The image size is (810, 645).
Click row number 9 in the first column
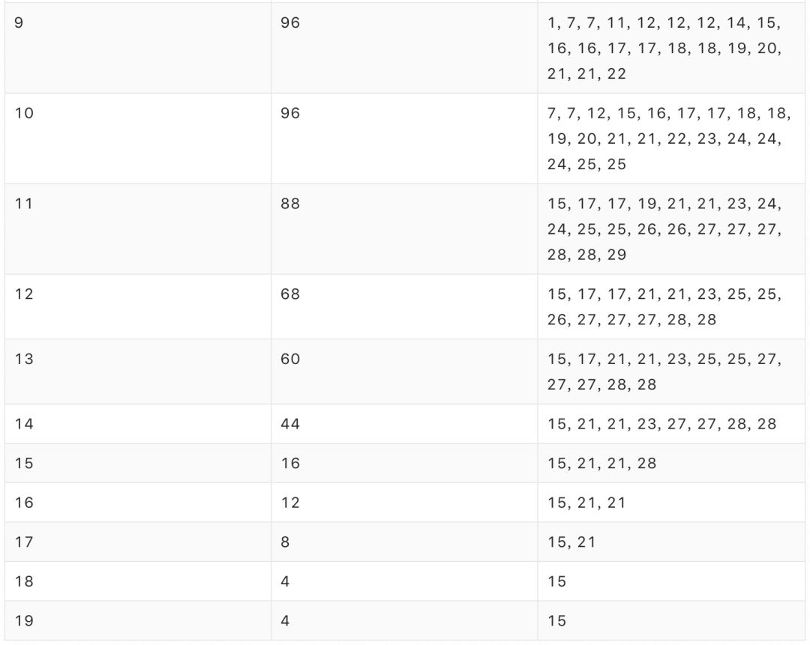tap(19, 23)
